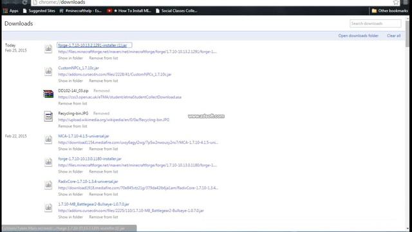Open the CustomNPCs cursecdn source URL
This screenshot has width=412, height=232.
pyautogui.click(x=115, y=74)
